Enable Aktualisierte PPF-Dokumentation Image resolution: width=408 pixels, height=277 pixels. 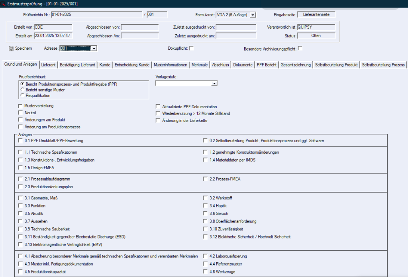pos(158,107)
